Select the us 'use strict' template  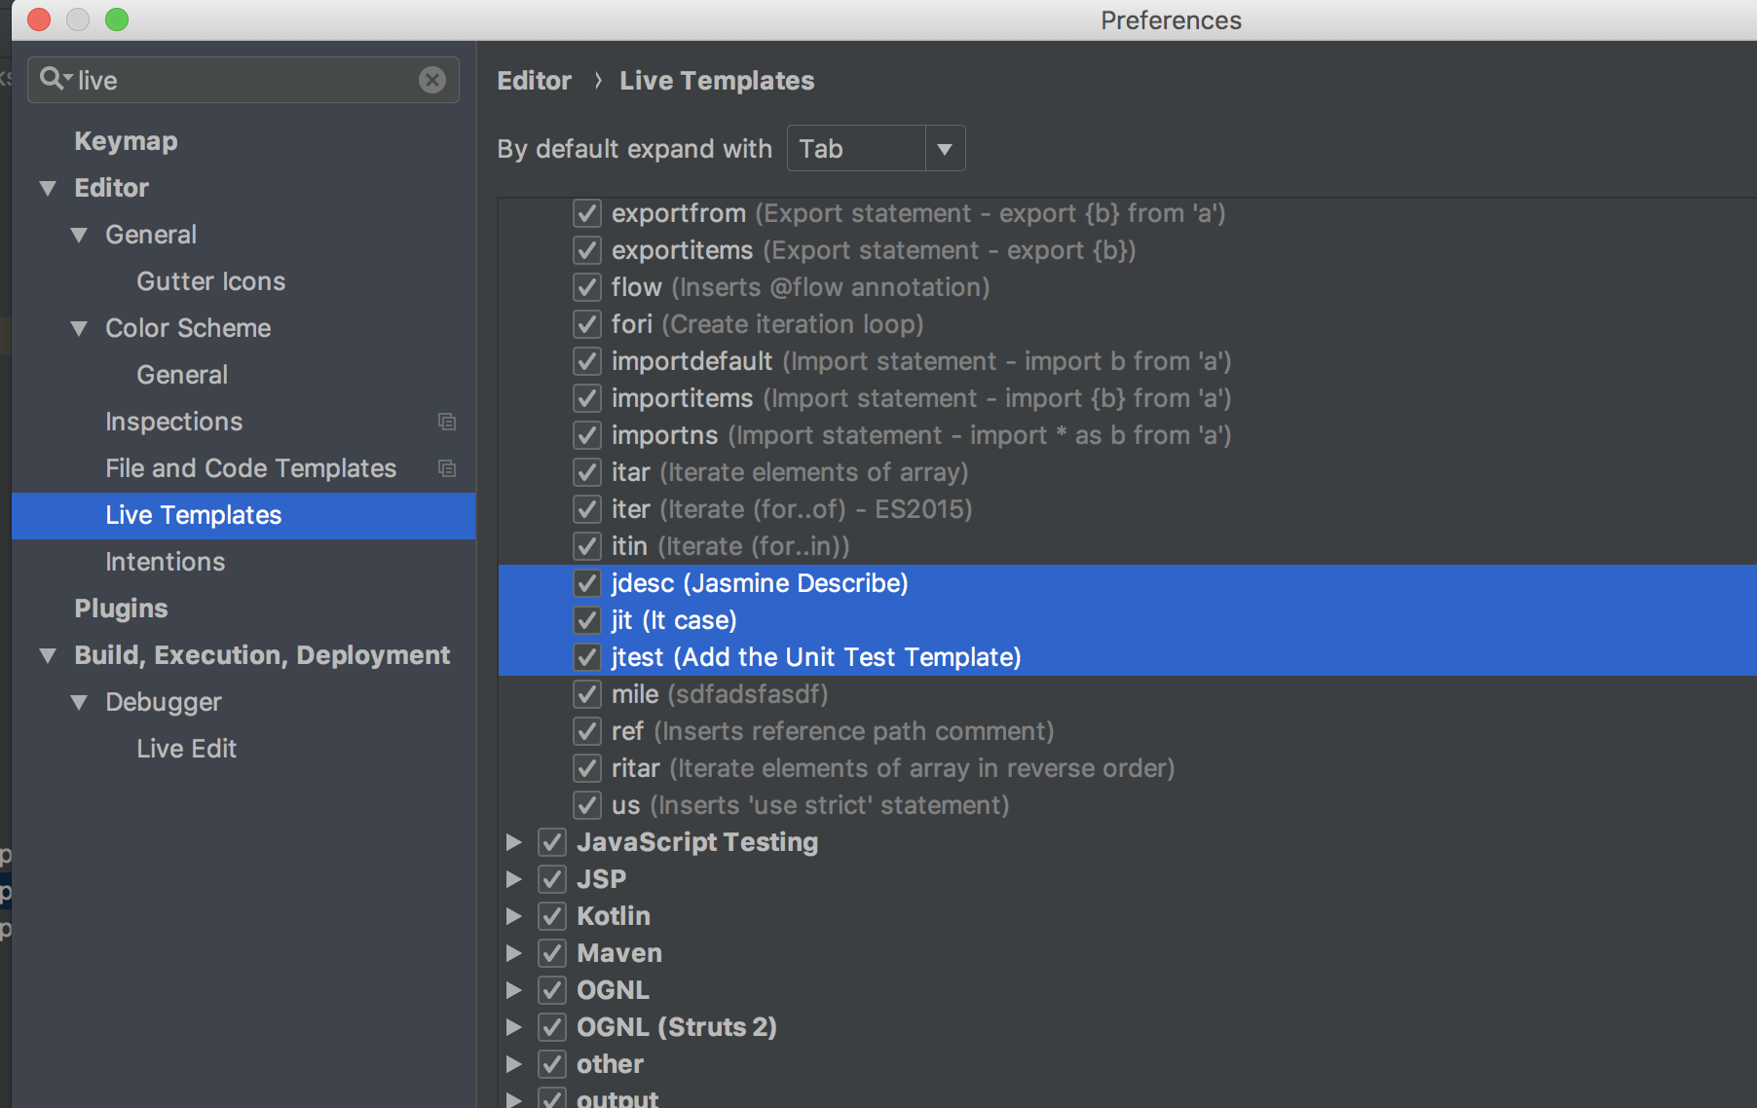pyautogui.click(x=1128, y=805)
